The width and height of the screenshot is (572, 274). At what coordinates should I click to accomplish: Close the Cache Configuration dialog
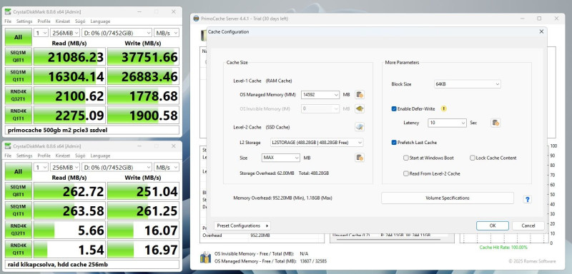pos(541,31)
